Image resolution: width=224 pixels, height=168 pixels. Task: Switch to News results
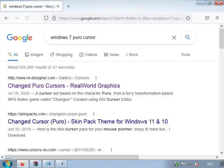111,55
